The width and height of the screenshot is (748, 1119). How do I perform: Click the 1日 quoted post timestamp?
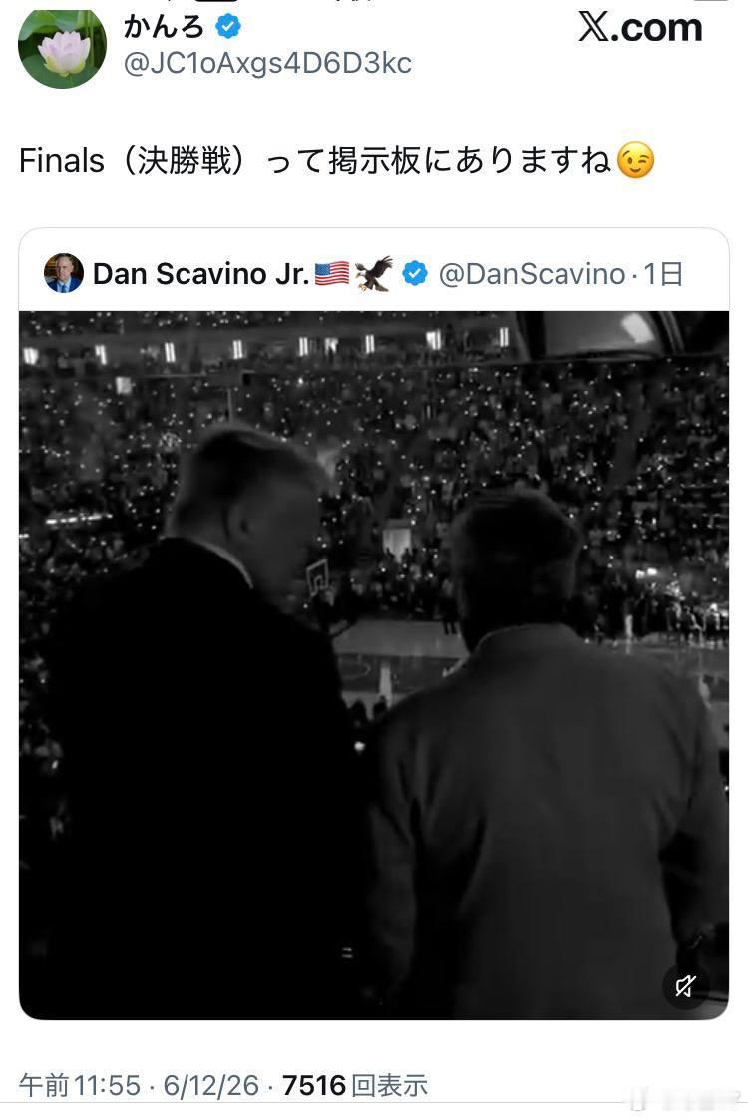(663, 274)
